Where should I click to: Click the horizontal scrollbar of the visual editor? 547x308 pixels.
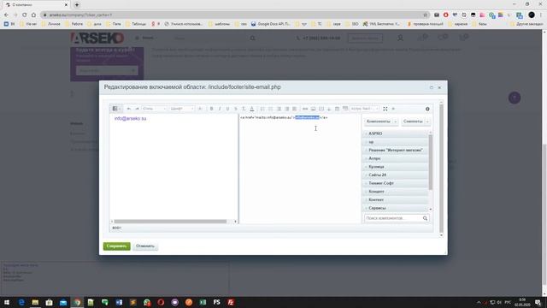(x=170, y=222)
